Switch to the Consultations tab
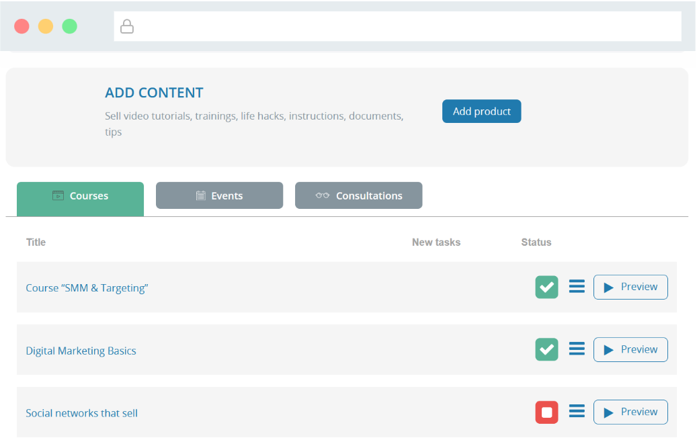This screenshot has width=697, height=446. (x=358, y=196)
